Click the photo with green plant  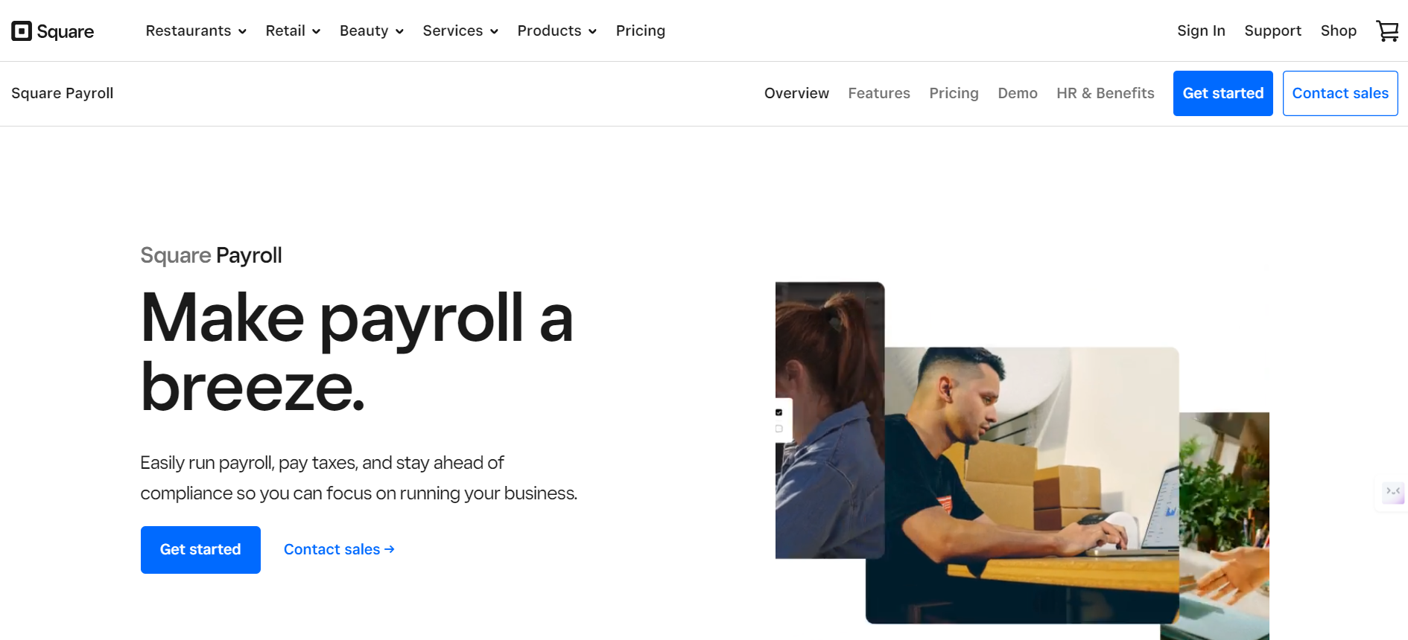click(1224, 525)
